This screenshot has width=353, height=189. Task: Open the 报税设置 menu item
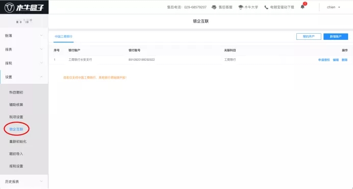16,166
